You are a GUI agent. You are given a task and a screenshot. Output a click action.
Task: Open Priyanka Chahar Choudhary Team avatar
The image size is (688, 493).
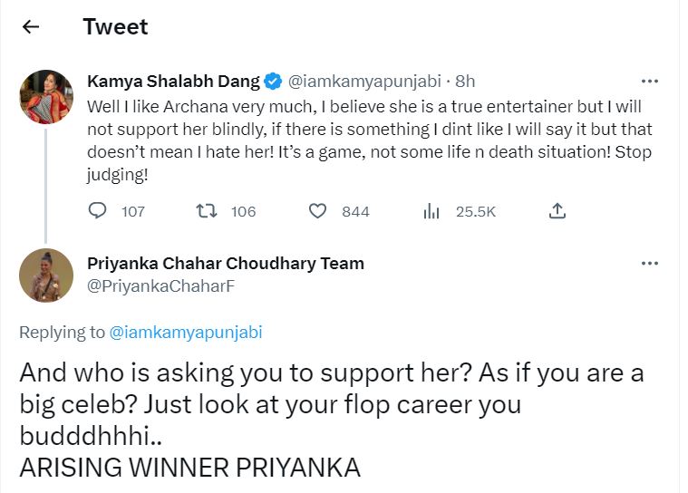46,275
